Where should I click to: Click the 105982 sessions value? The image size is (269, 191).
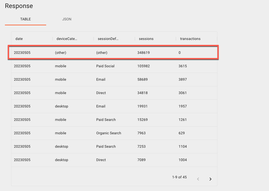[143, 66]
